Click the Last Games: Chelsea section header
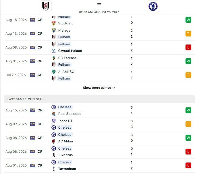Image resolution: width=197 pixels, height=174 pixels. 99,99
